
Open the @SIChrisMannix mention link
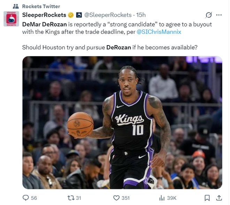coord(159,32)
